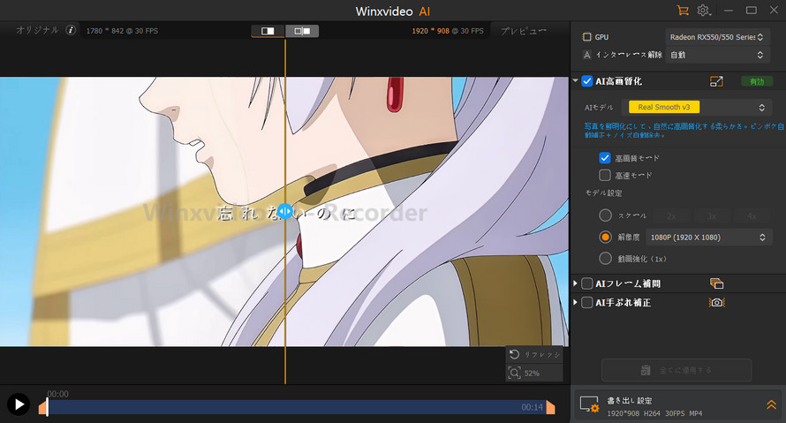This screenshot has height=423, width=786.
Task: Click the 00:00 start timestamp
Action: tap(57, 394)
